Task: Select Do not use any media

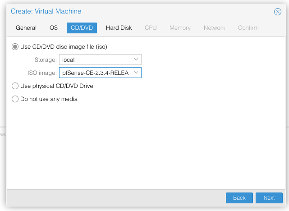Action: pos(15,99)
